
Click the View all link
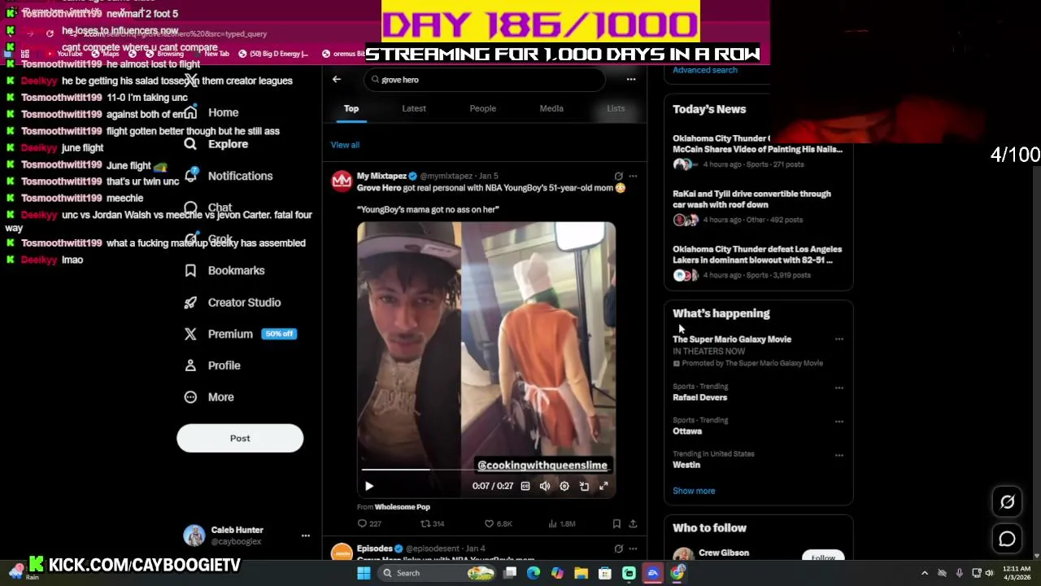pos(345,145)
